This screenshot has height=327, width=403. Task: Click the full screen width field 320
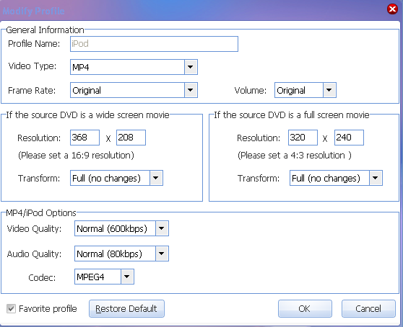tap(303, 138)
